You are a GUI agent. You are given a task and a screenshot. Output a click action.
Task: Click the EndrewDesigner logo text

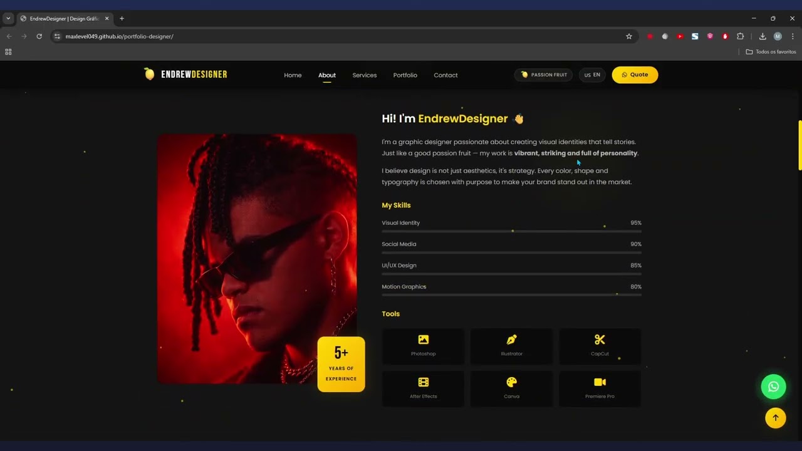click(x=194, y=75)
